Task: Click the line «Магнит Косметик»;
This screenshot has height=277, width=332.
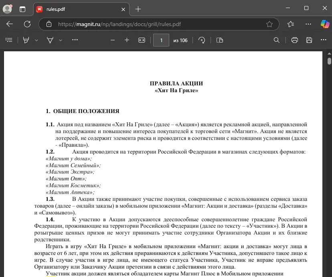Action: [73, 185]
